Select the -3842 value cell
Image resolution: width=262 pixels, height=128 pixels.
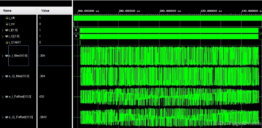pyautogui.click(x=43, y=117)
